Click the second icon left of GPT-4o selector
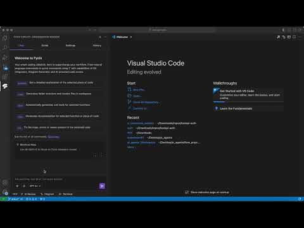Viewport: 304px width, 228px height. [24, 186]
